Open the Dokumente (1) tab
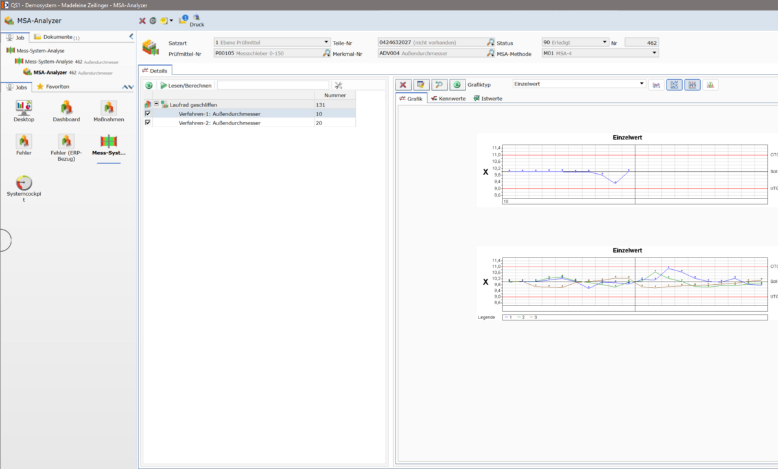778x469 pixels. tap(56, 38)
